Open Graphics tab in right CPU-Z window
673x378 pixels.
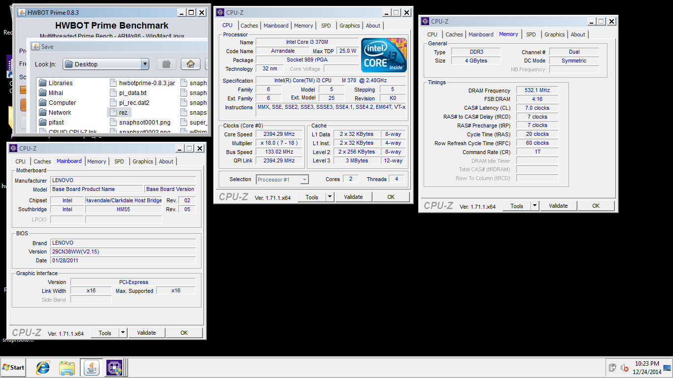[555, 34]
